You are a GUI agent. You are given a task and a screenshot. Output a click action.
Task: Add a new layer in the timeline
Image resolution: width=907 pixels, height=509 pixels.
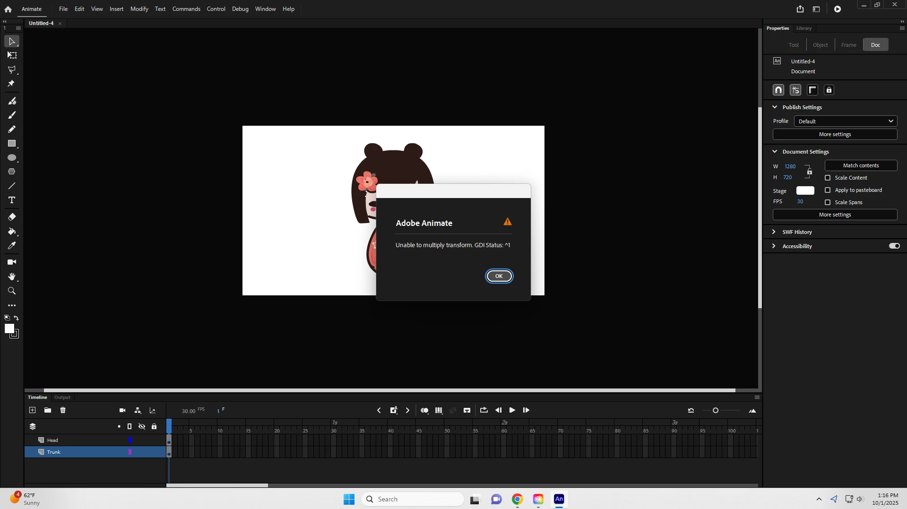tap(32, 410)
